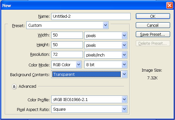Screen dimensions: 175x120
Task: Click the Image Size value 7.32K
Action: (x=152, y=78)
